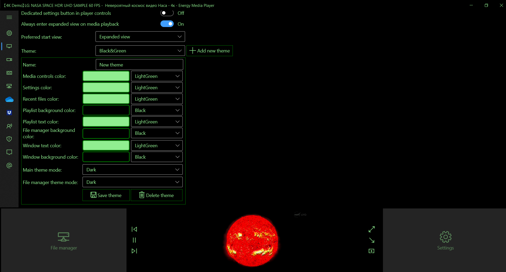Open File manager tile
Image resolution: width=506 pixels, height=272 pixels.
click(64, 240)
